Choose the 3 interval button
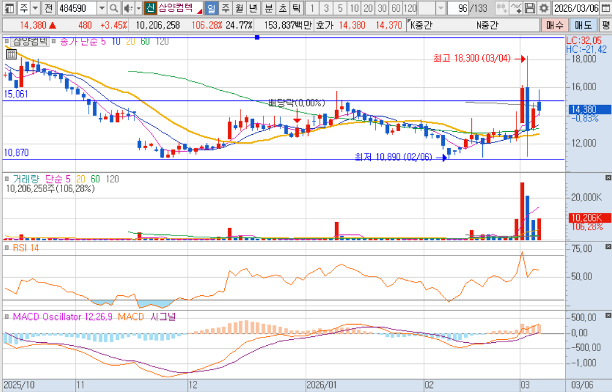This screenshot has width=612, height=392. coord(326,8)
